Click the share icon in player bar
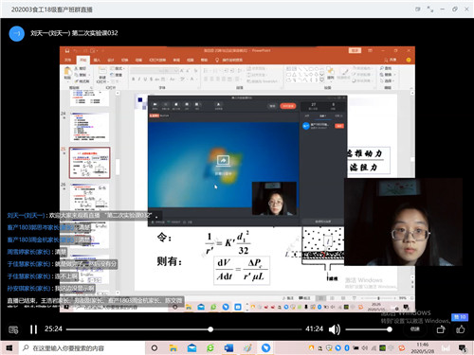The height and width of the screenshot is (355, 474). pyautogui.click(x=441, y=329)
